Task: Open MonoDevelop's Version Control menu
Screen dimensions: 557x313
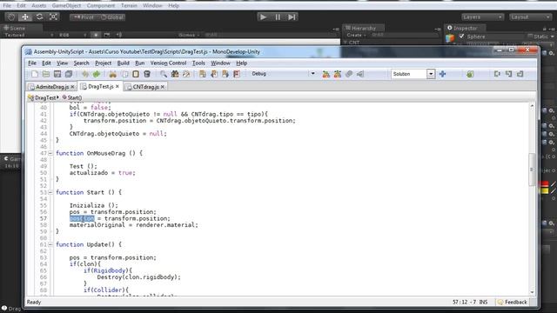Action: (168, 63)
